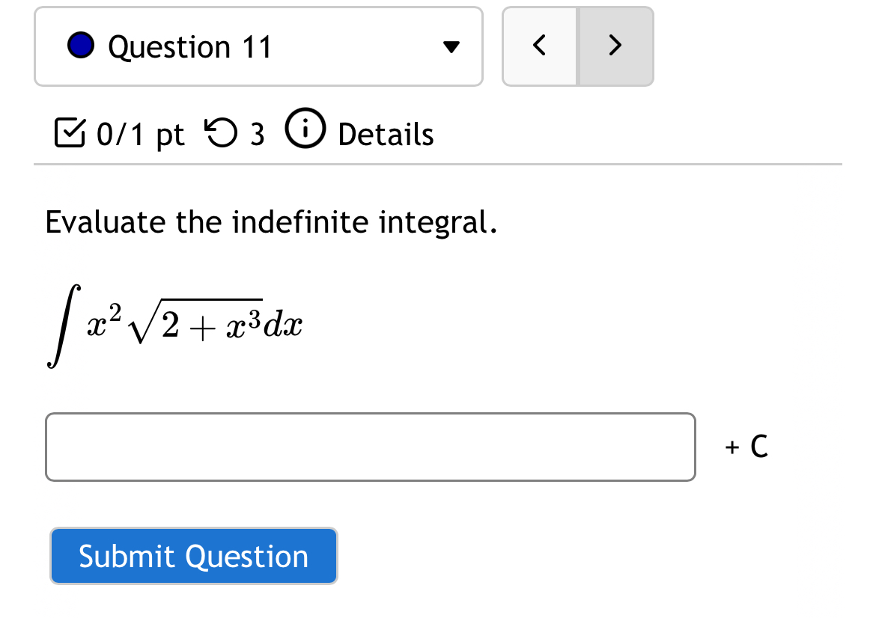876x618 pixels.
Task: Switch to the previous question tab
Action: point(538,46)
